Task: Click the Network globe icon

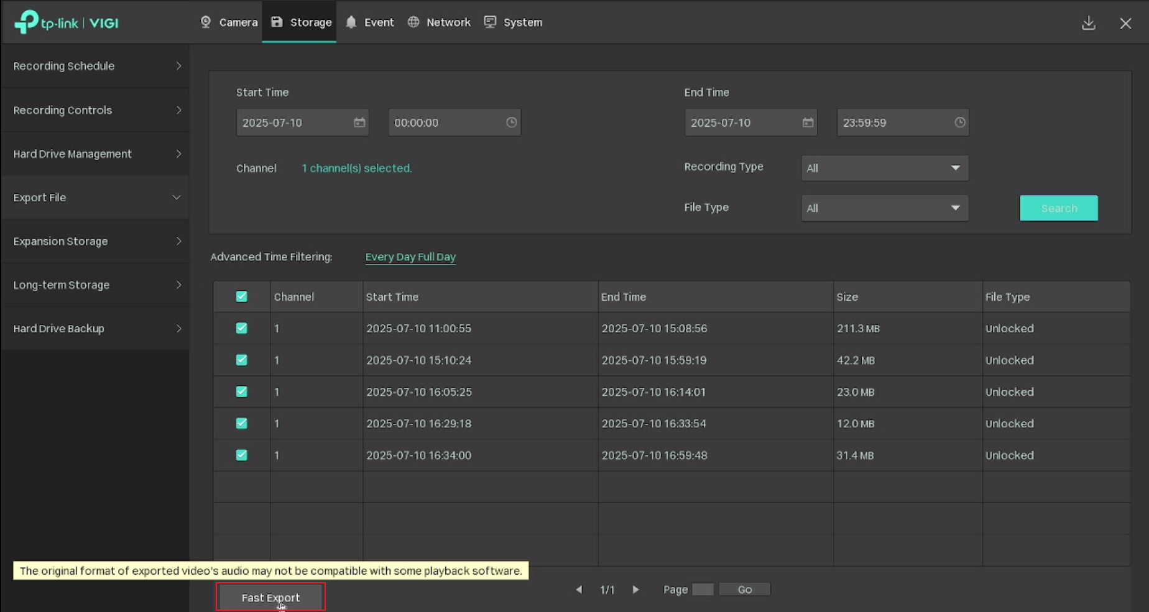Action: tap(412, 22)
